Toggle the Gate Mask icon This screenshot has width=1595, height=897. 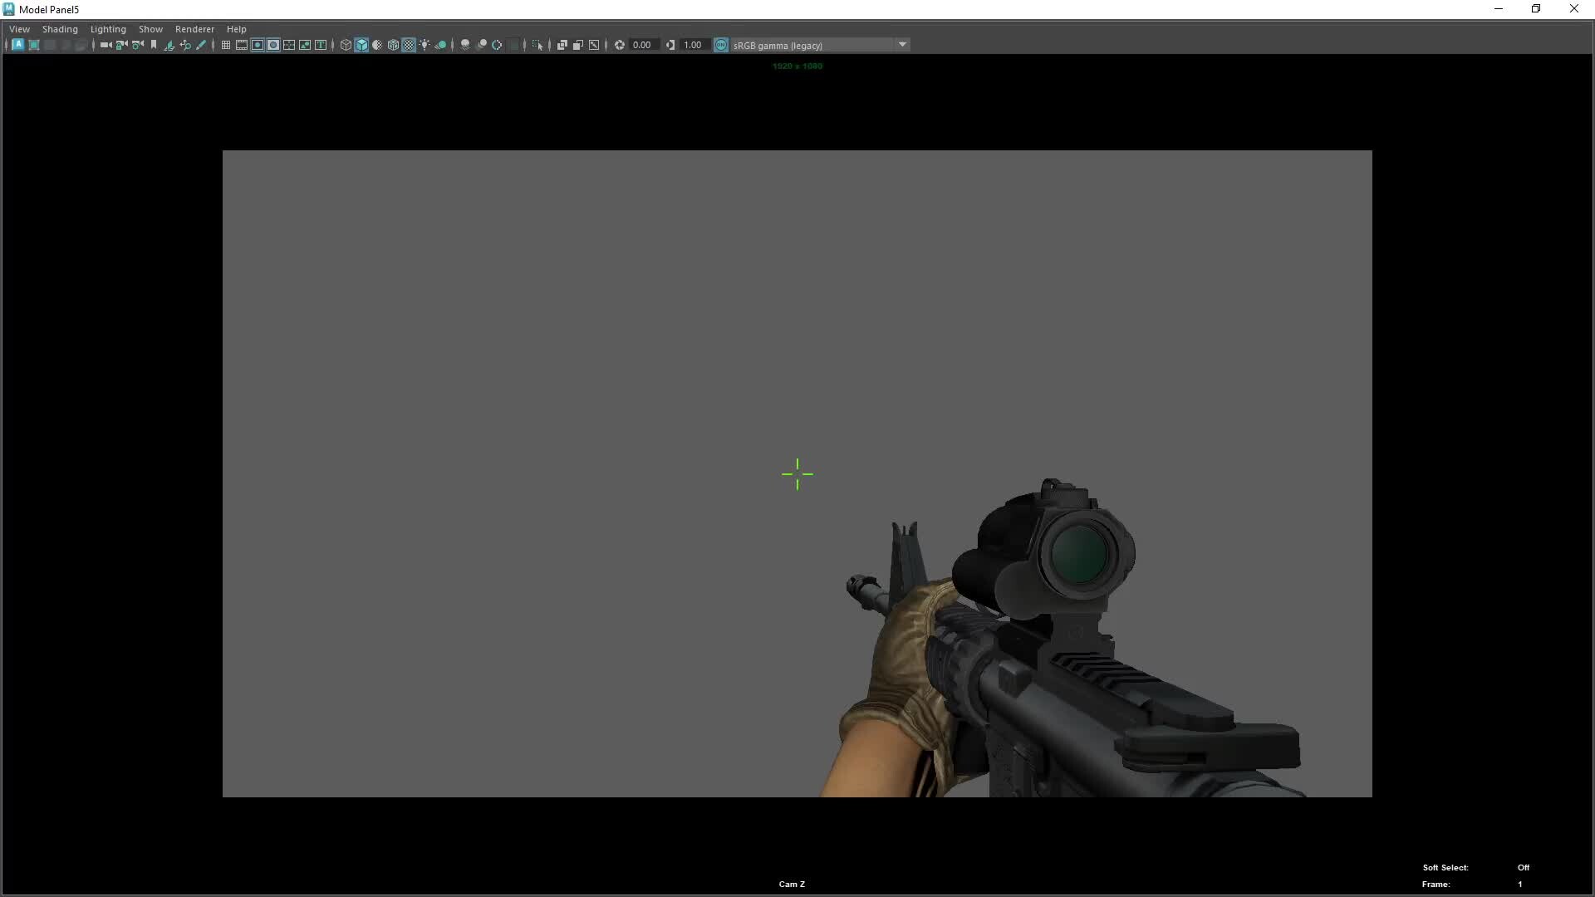(x=273, y=45)
